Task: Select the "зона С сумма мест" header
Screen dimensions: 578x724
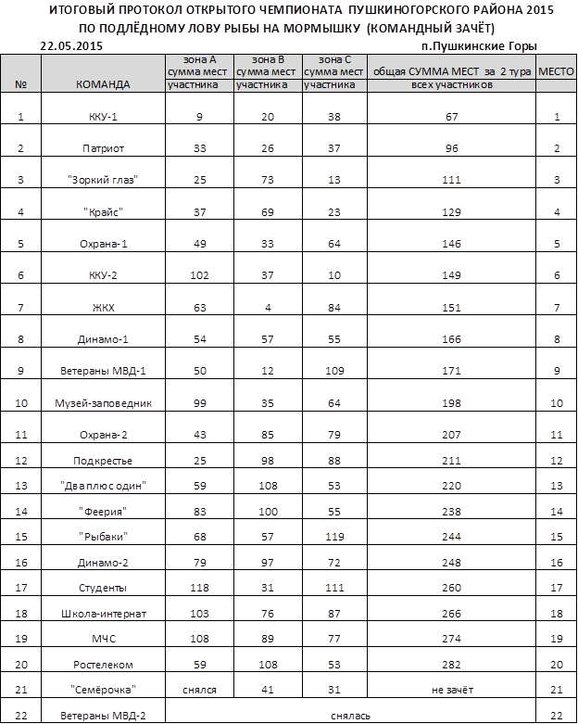Action: click(334, 67)
